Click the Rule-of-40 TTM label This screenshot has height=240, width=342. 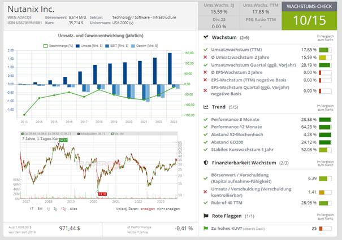(x=227, y=203)
